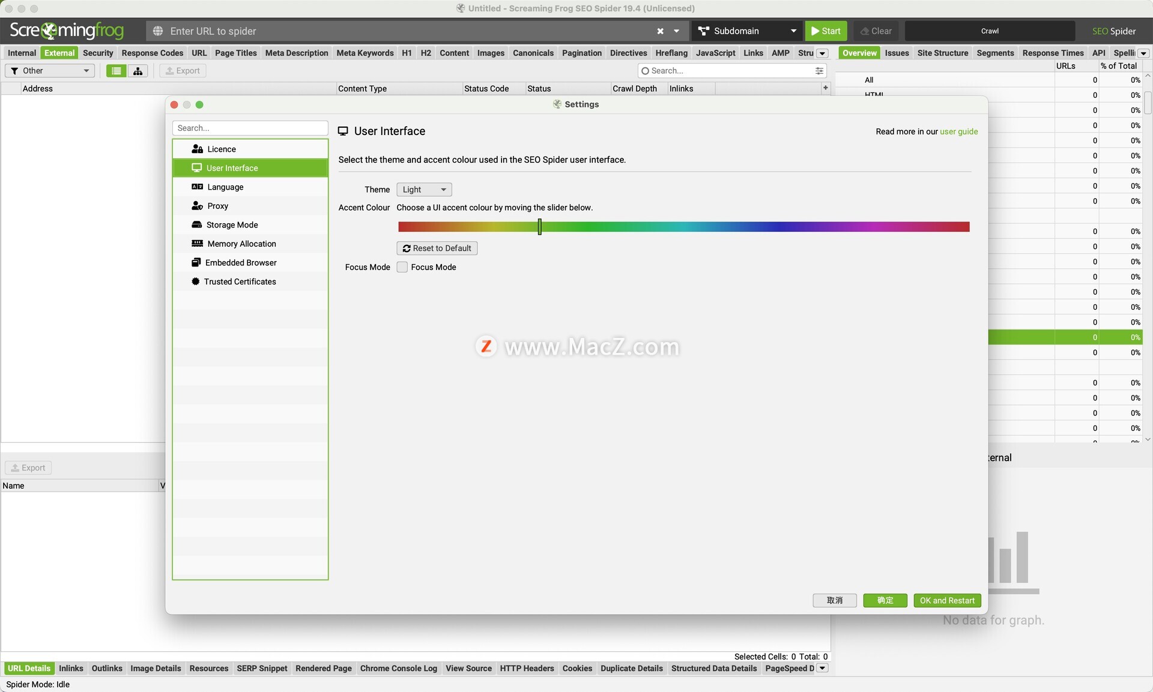Switch to list view icon
Screen dimensions: 1153x692
(x=117, y=71)
